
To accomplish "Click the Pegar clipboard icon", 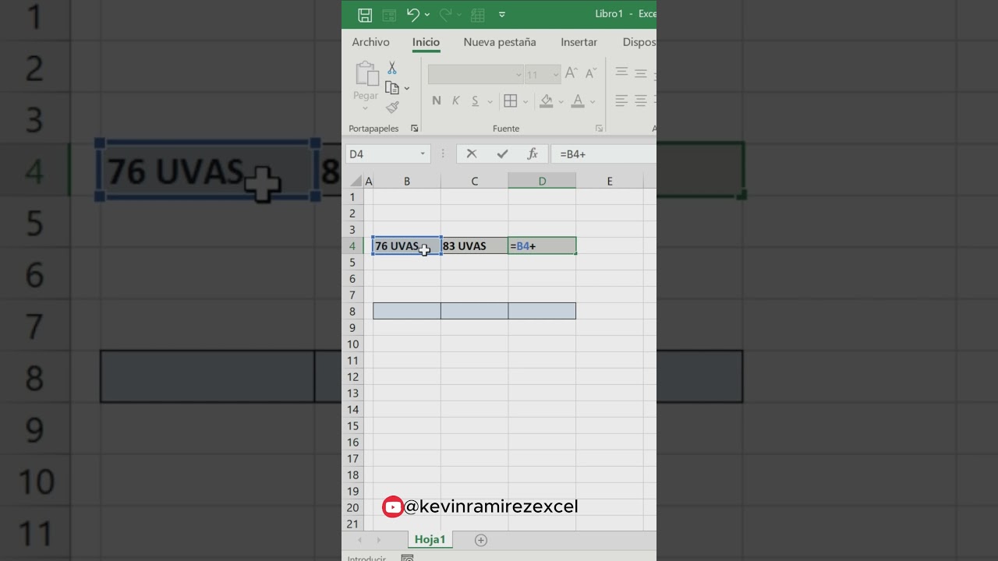I will pyautogui.click(x=366, y=75).
